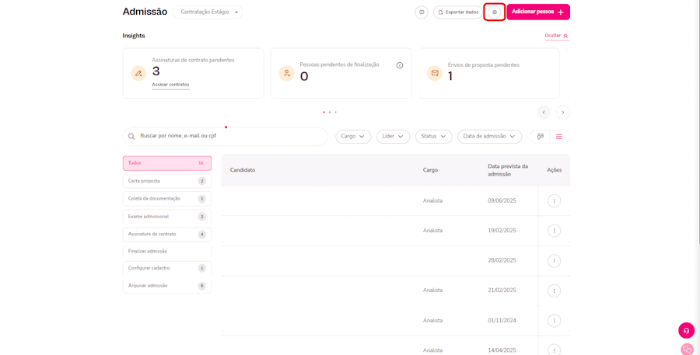Open the headset support button
700x355 pixels.
point(686,330)
